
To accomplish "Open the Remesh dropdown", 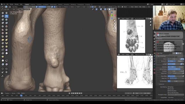I will 111,7.
